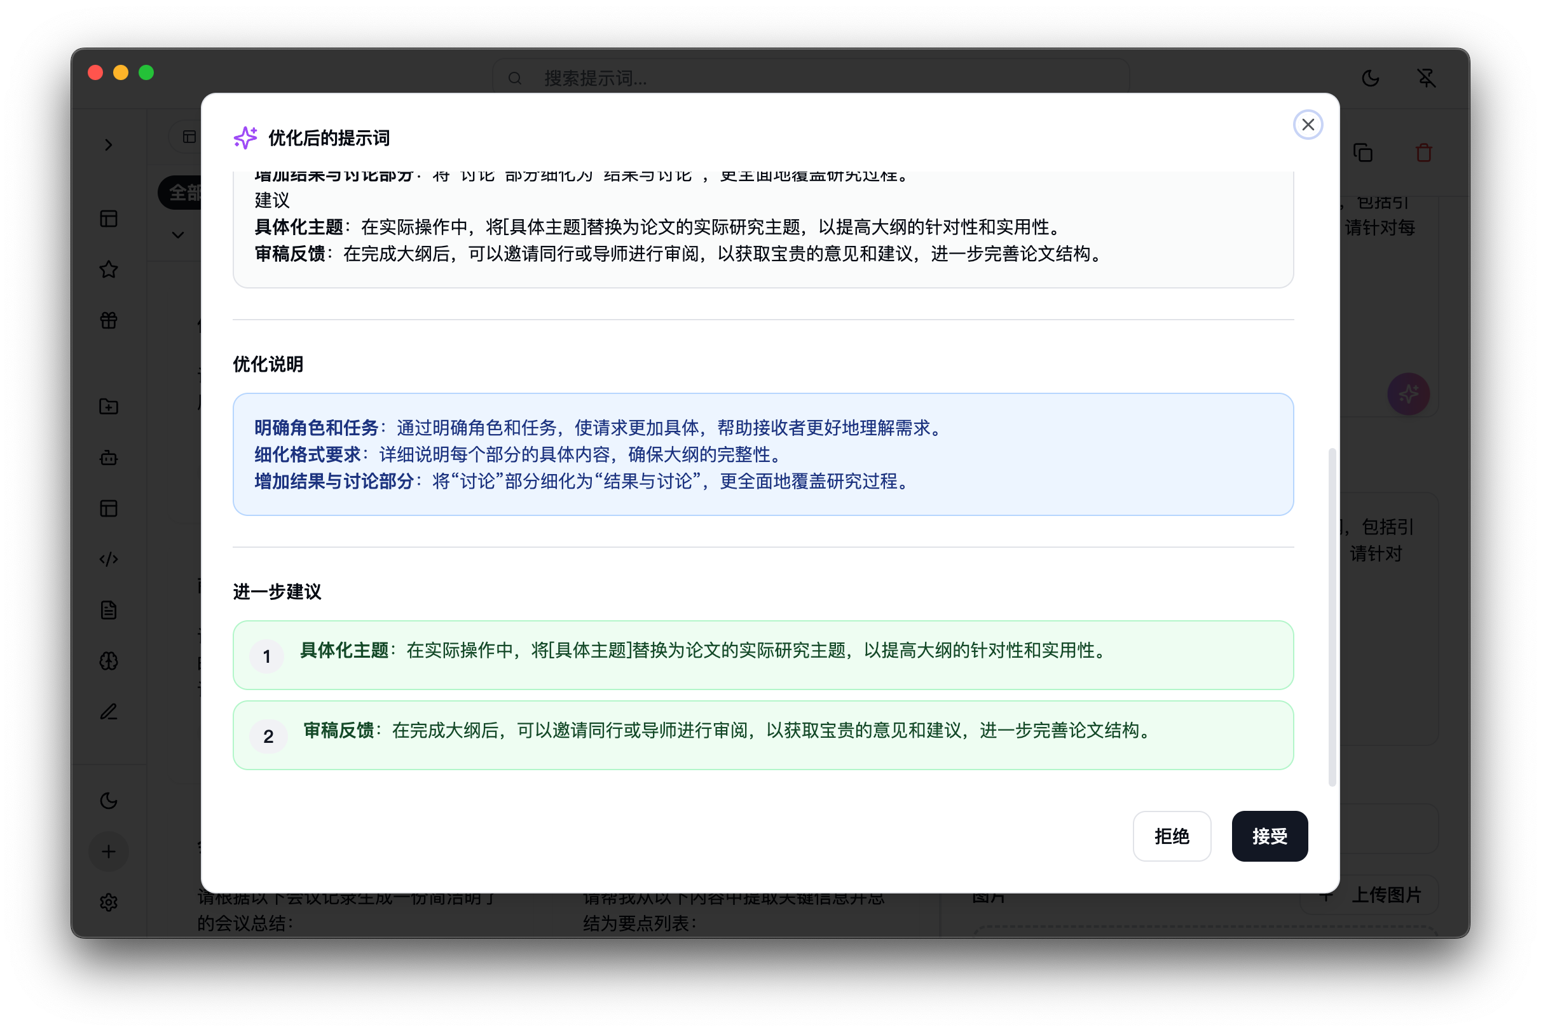
Task: Open the brain icon in sidebar
Action: click(109, 661)
